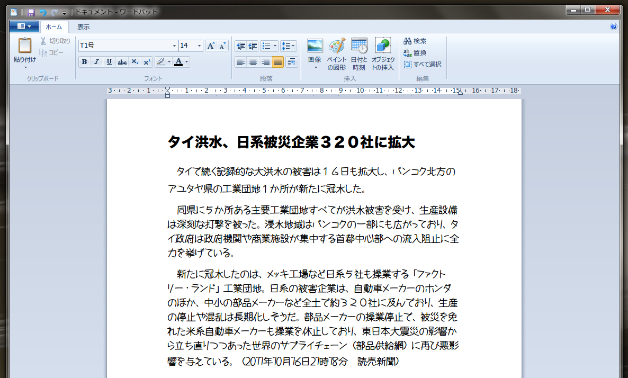This screenshot has height=378, width=628.
Task: Open the list style dropdown arrow
Action: coord(275,46)
